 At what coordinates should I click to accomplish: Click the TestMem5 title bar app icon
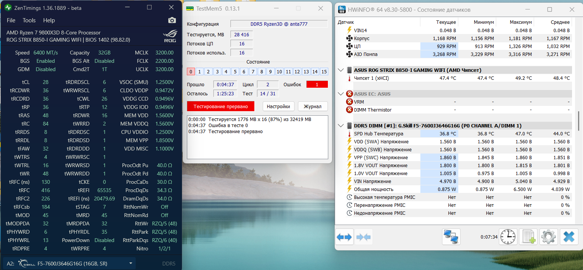[190, 8]
